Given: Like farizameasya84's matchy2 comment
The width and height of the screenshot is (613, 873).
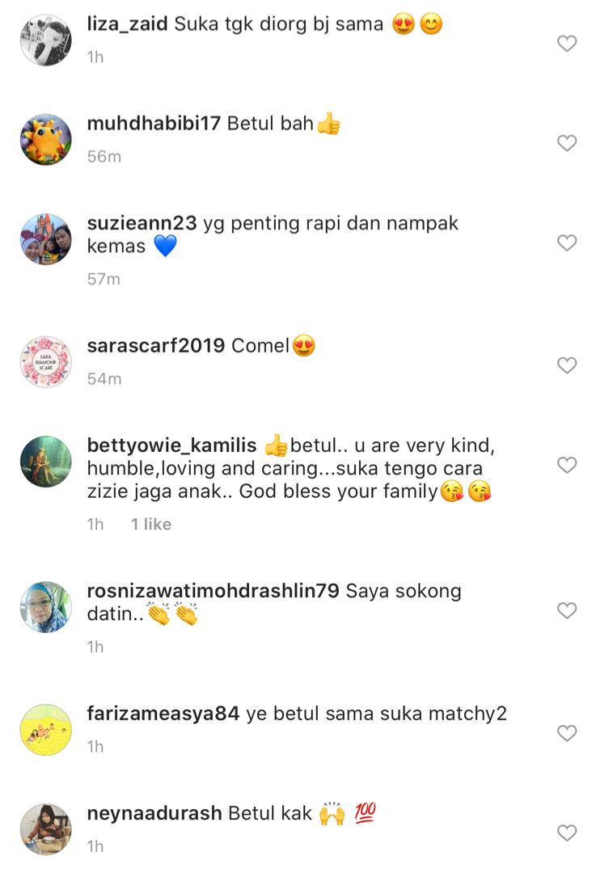Looking at the screenshot, I should click(567, 733).
